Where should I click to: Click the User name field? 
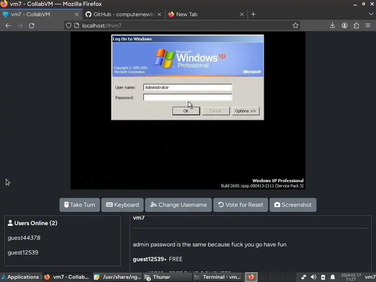(188, 87)
